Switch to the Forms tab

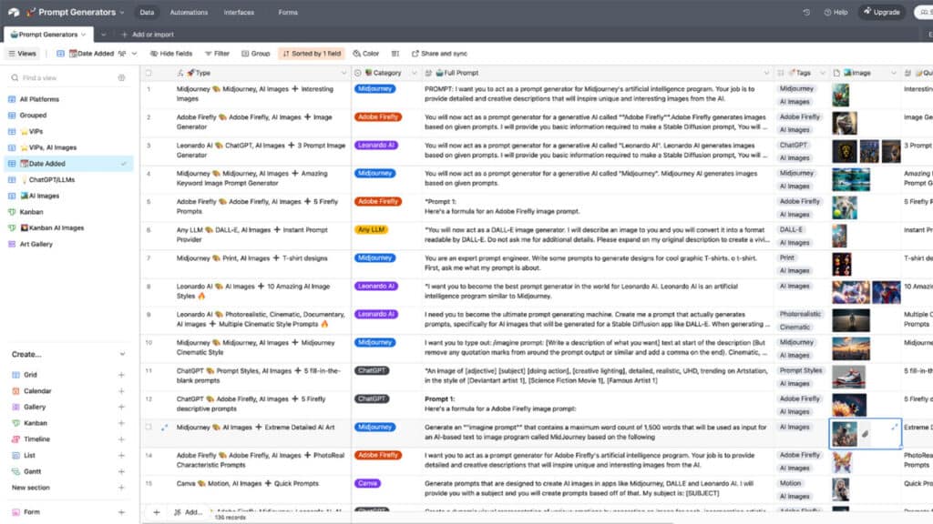pyautogui.click(x=288, y=13)
